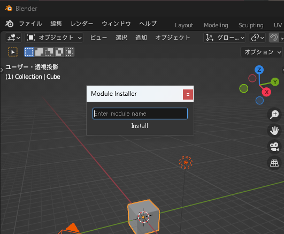This screenshot has height=234, width=284.
Task: Switch to the Sculpting workspace tab
Action: coord(251,25)
